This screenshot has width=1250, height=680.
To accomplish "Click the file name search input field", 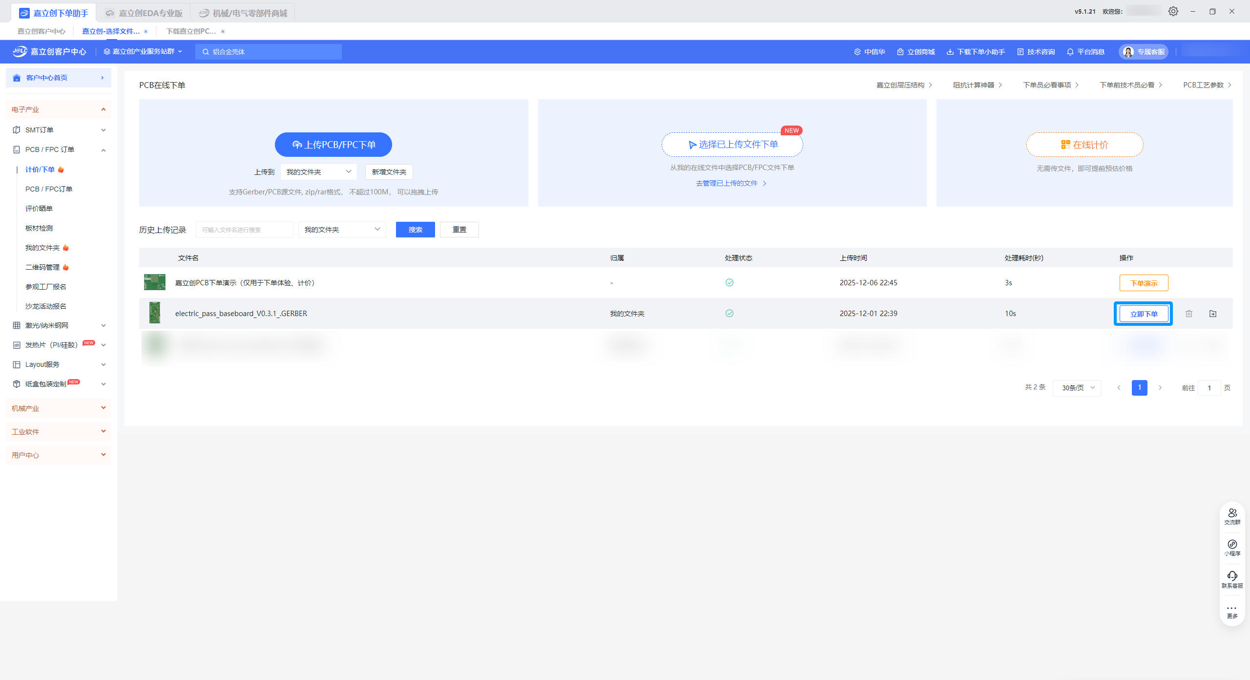I will point(244,230).
